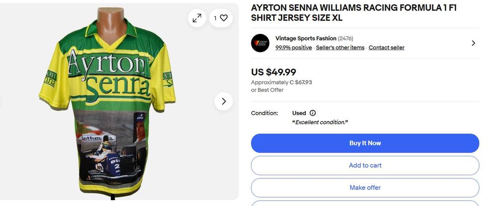Show the next product photo
The height and width of the screenshot is (206, 486).
click(x=224, y=102)
